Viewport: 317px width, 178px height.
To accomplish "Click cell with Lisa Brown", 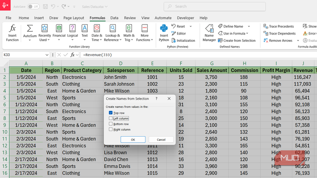I will tap(121, 153).
